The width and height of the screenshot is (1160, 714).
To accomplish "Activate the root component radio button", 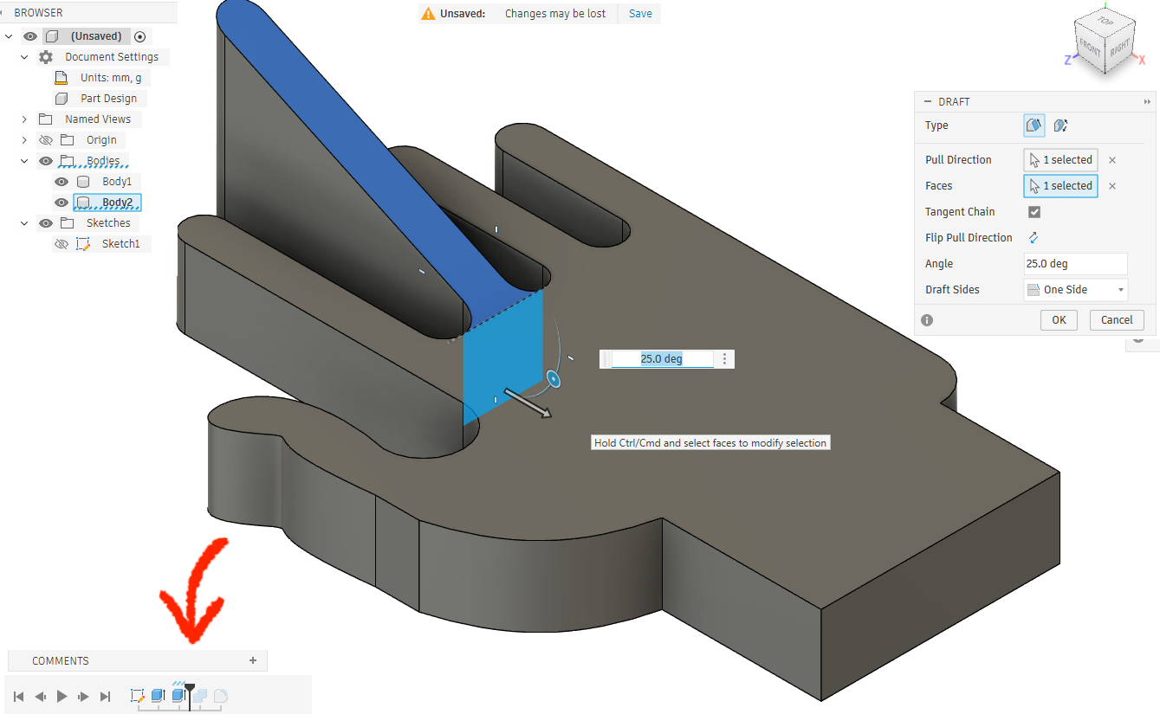I will 139,36.
